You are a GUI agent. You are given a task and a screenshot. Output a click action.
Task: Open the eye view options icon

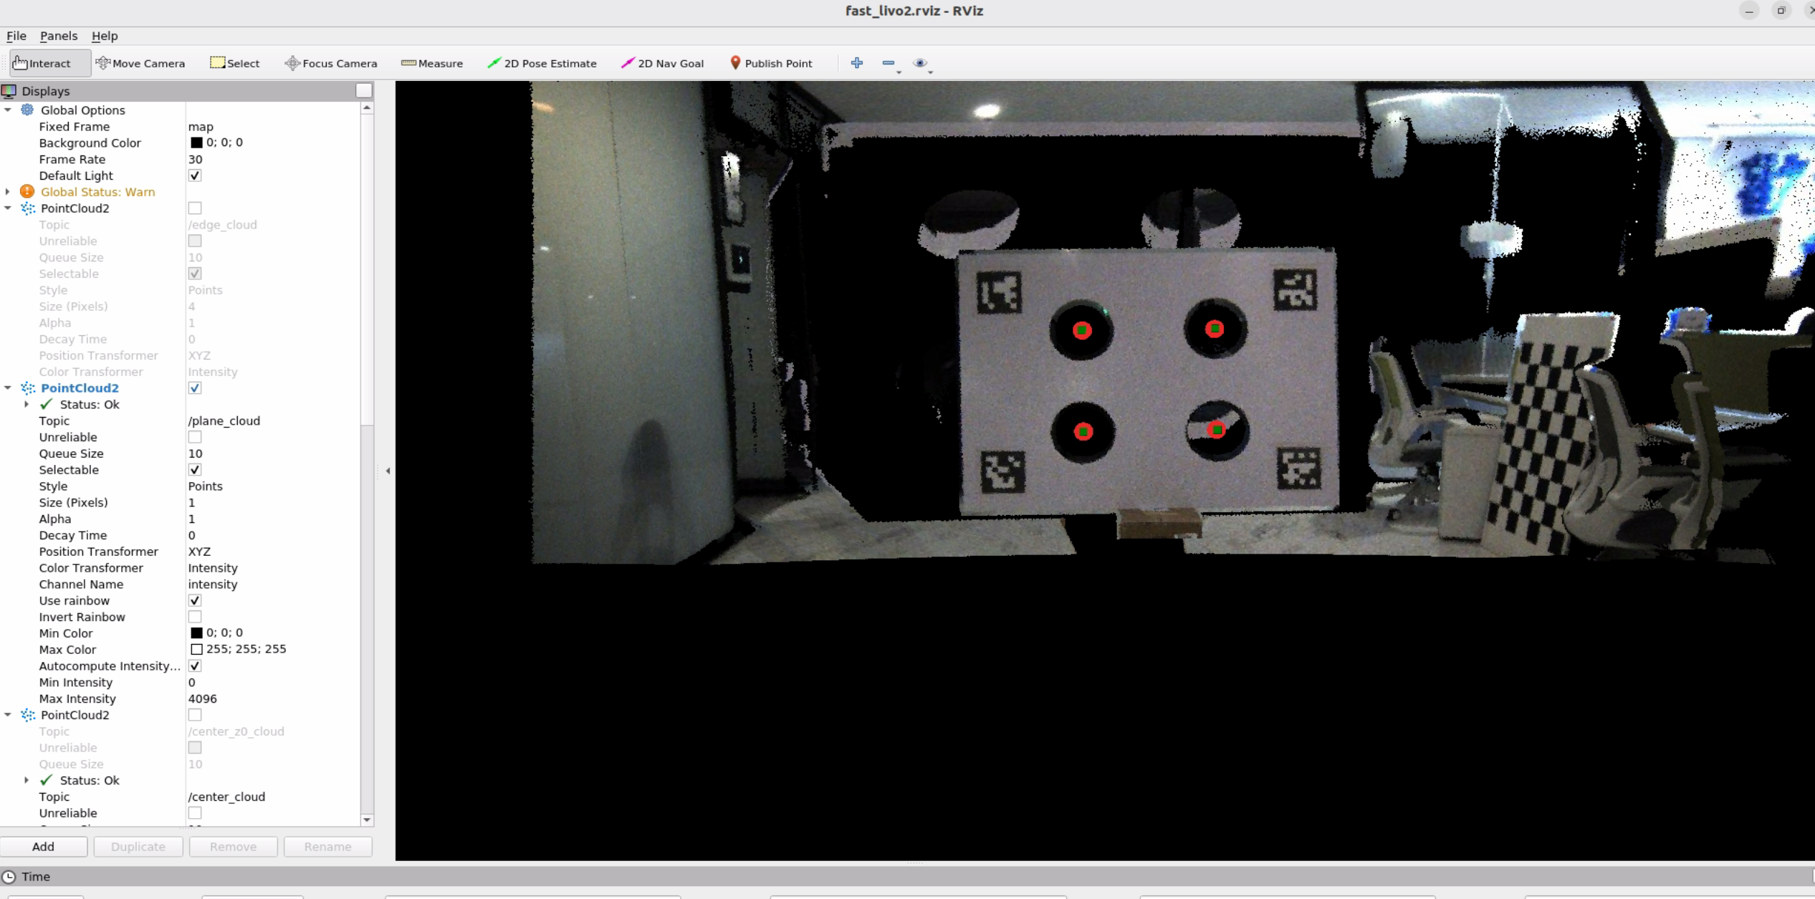[920, 63]
